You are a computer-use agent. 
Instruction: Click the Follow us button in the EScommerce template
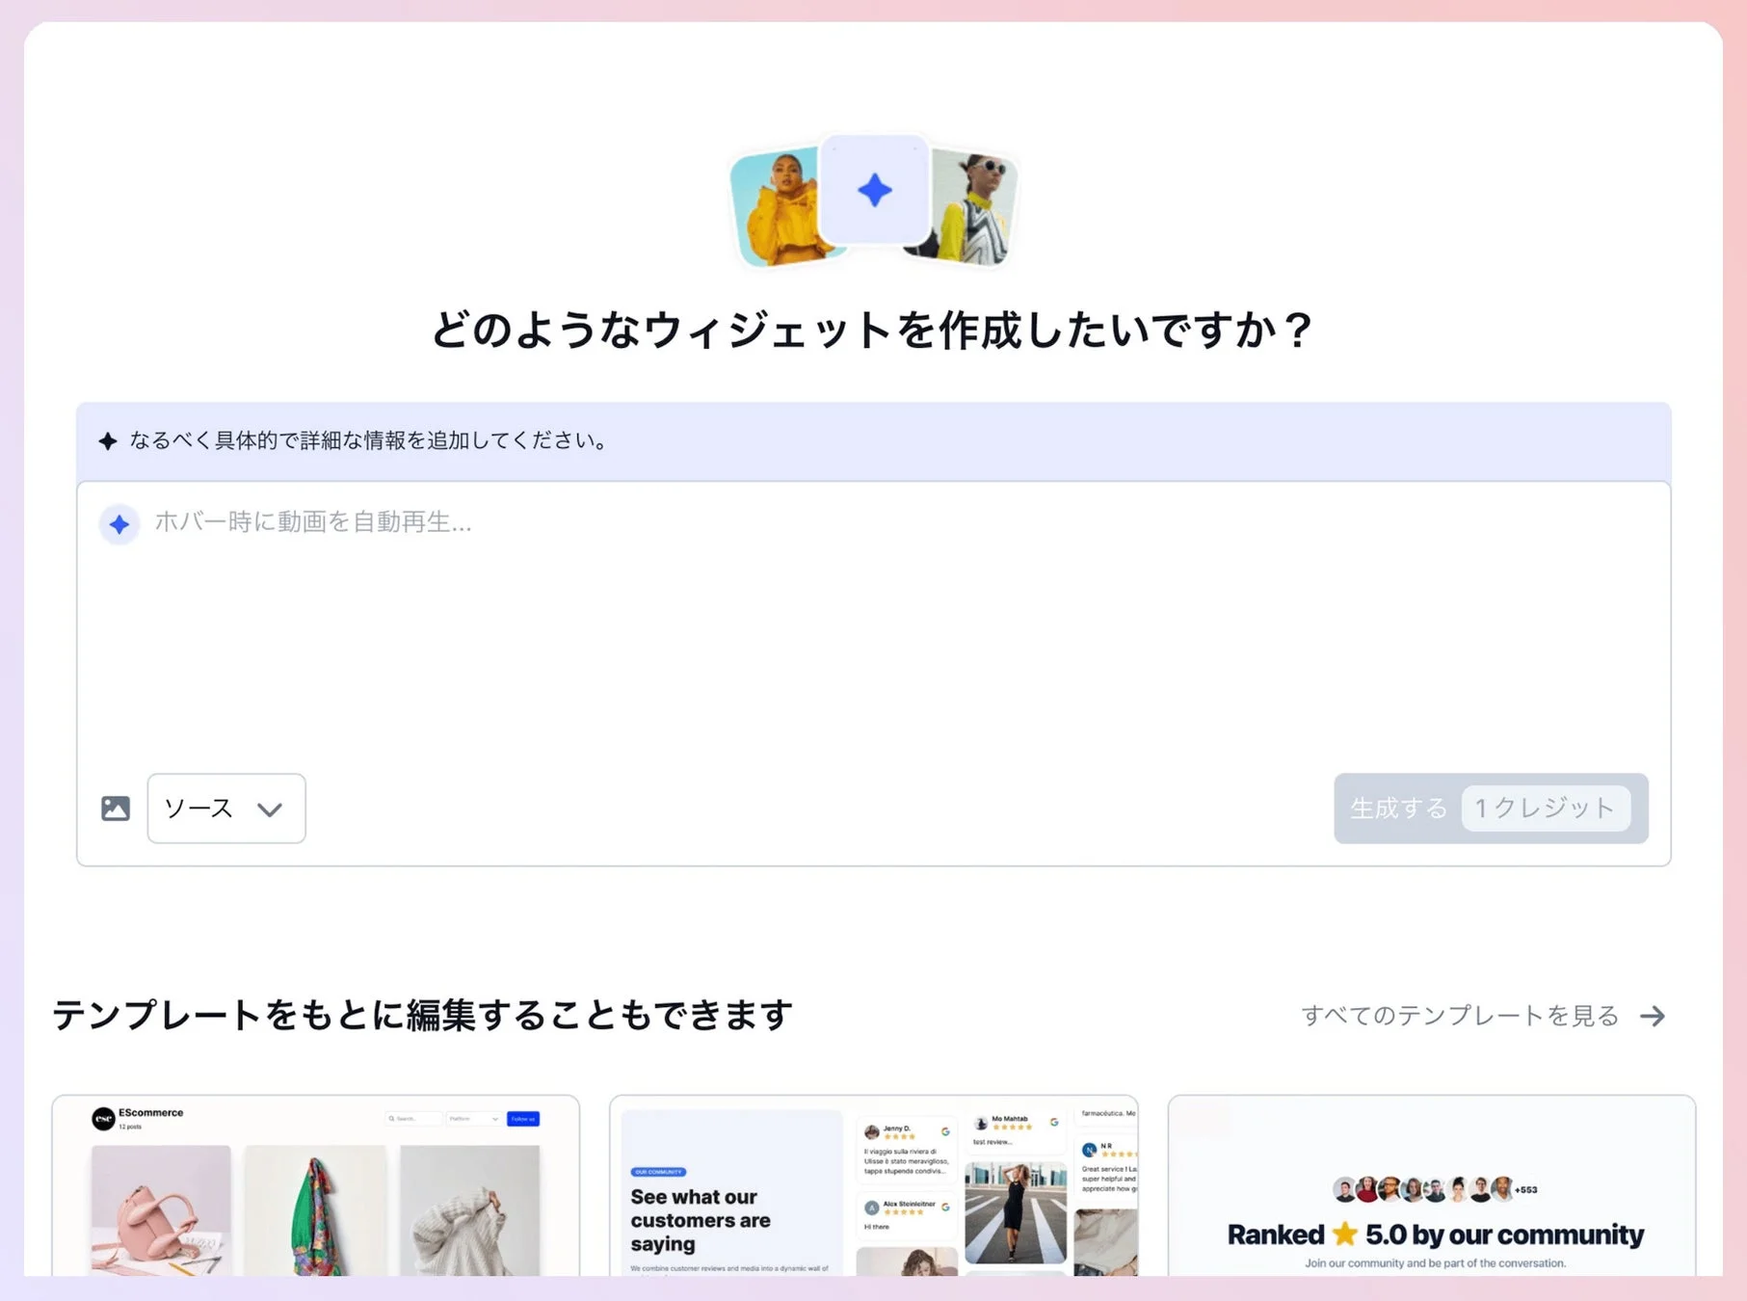tap(523, 1119)
